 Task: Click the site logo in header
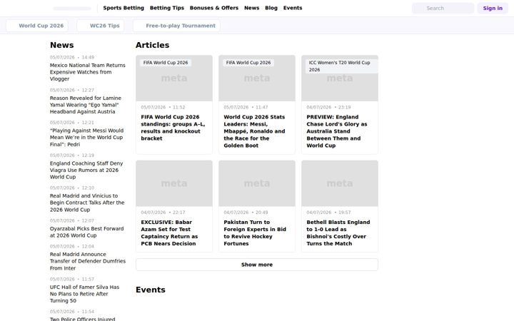72,8
